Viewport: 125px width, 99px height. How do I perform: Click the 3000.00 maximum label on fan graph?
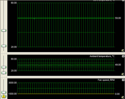(x=12, y=83)
